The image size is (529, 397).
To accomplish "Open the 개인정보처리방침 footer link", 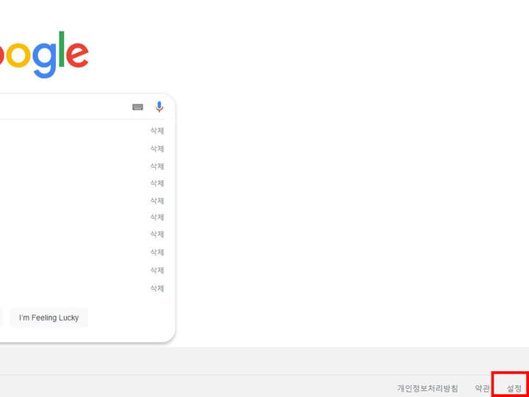I will pos(428,388).
